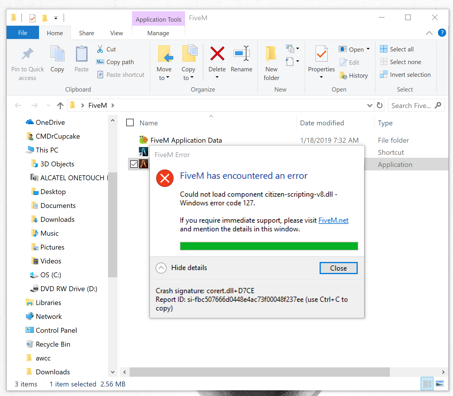The height and width of the screenshot is (396, 453).
Task: Click the horizontal scrollbar in file list
Action: pos(260,372)
